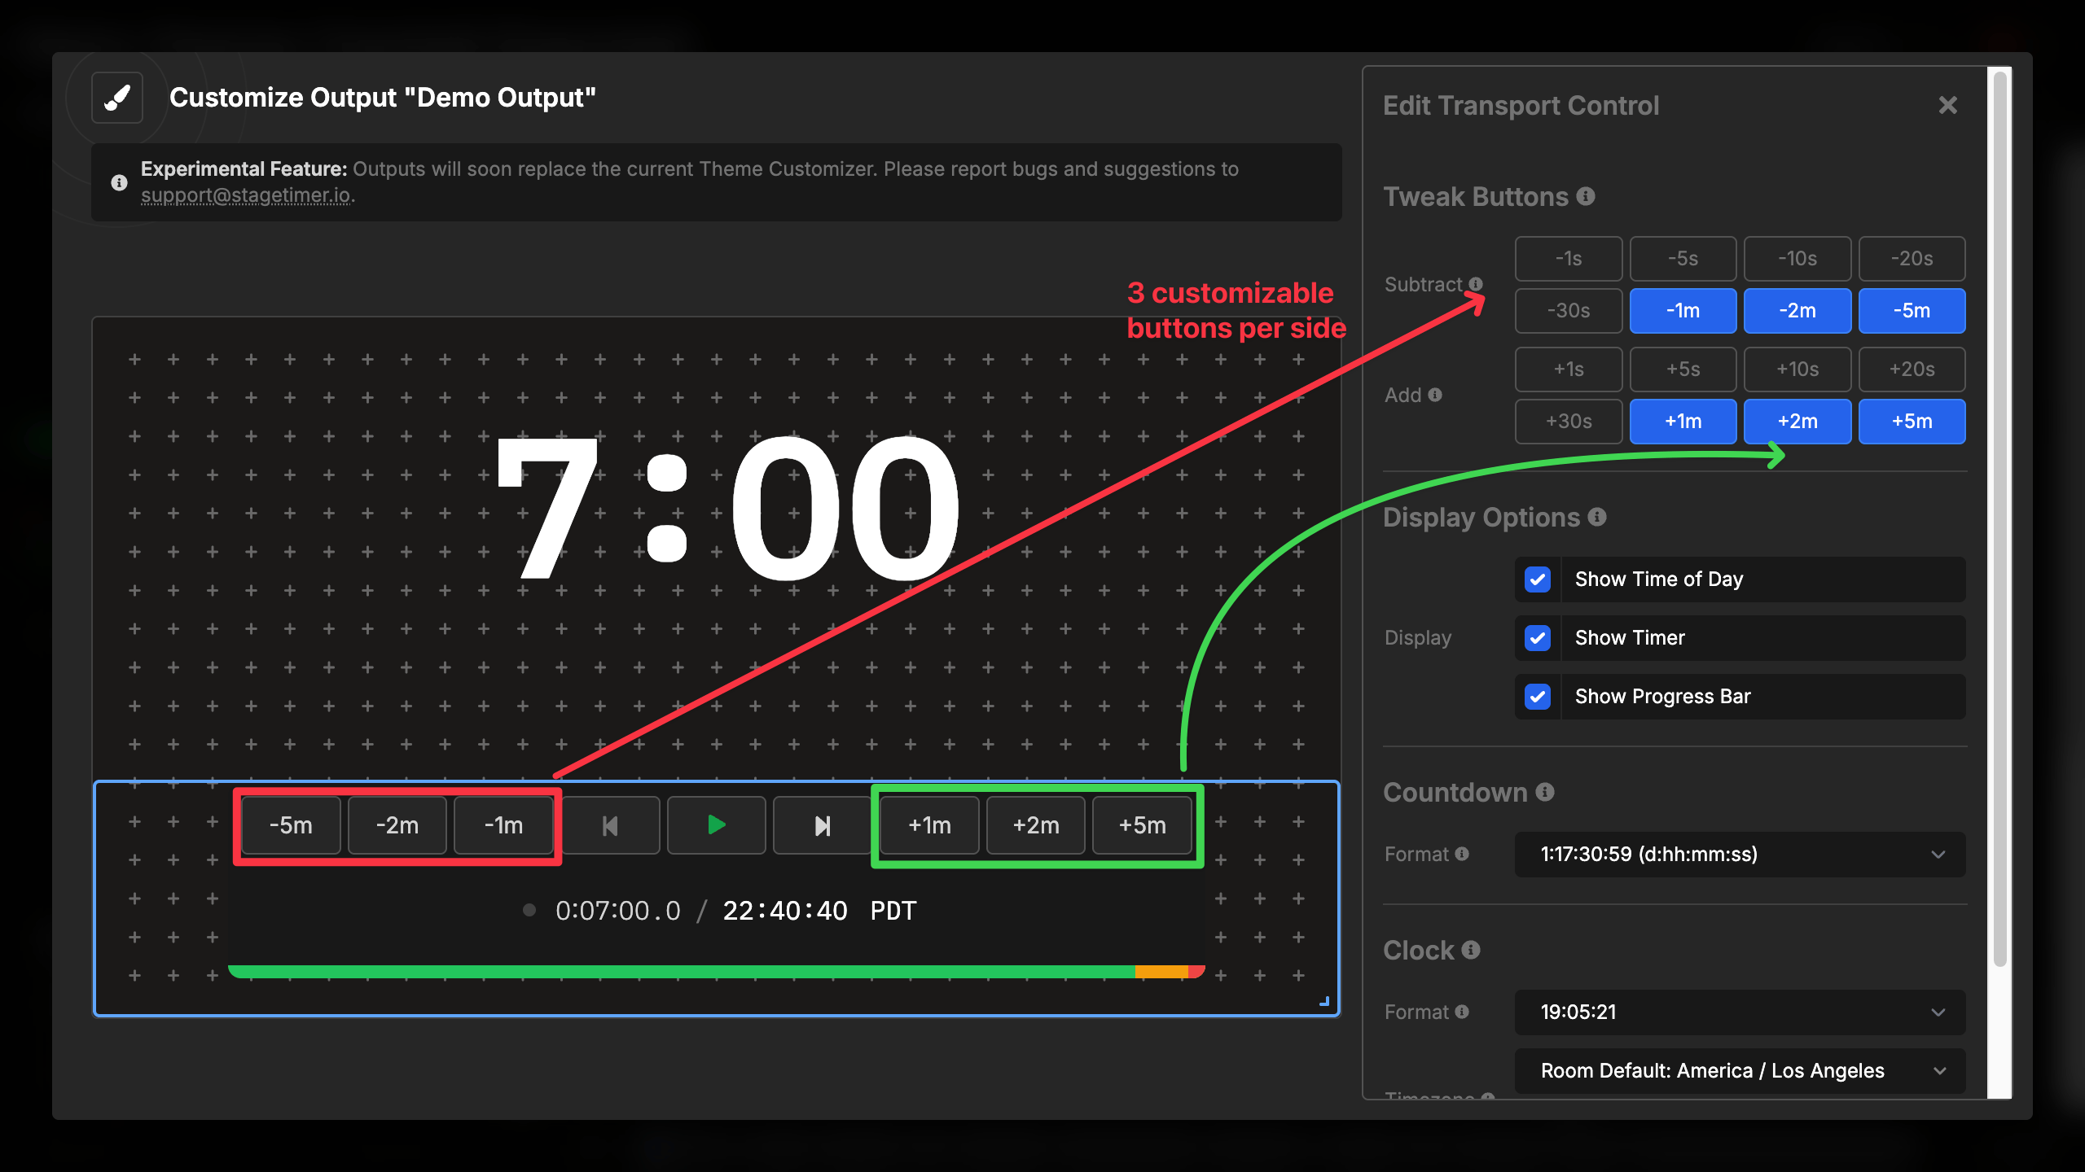Select the -10s subtract preset

[x=1797, y=258]
